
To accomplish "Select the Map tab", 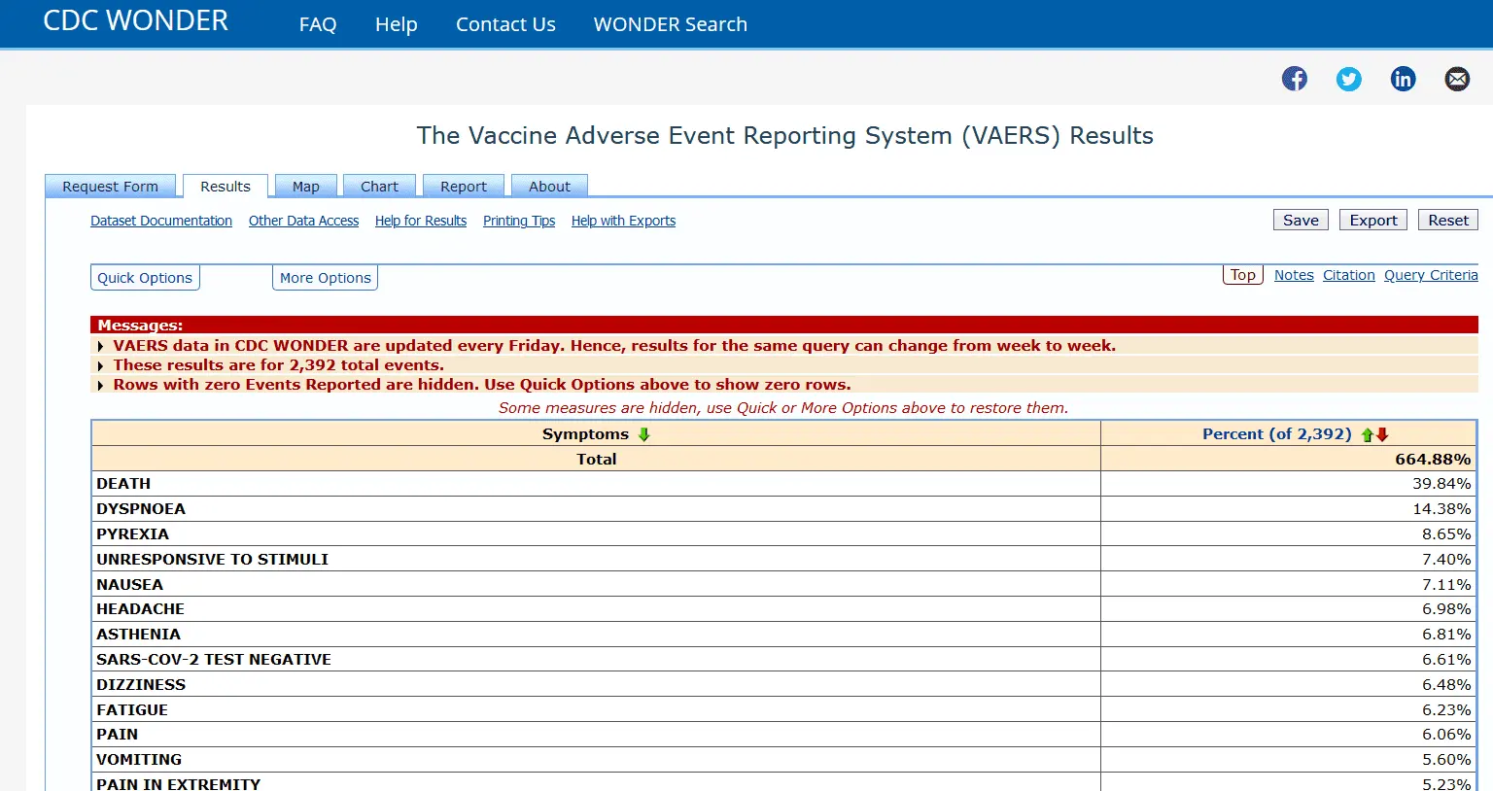I will (305, 187).
